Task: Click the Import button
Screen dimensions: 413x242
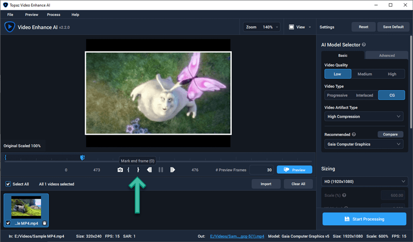Action: pyautogui.click(x=266, y=184)
